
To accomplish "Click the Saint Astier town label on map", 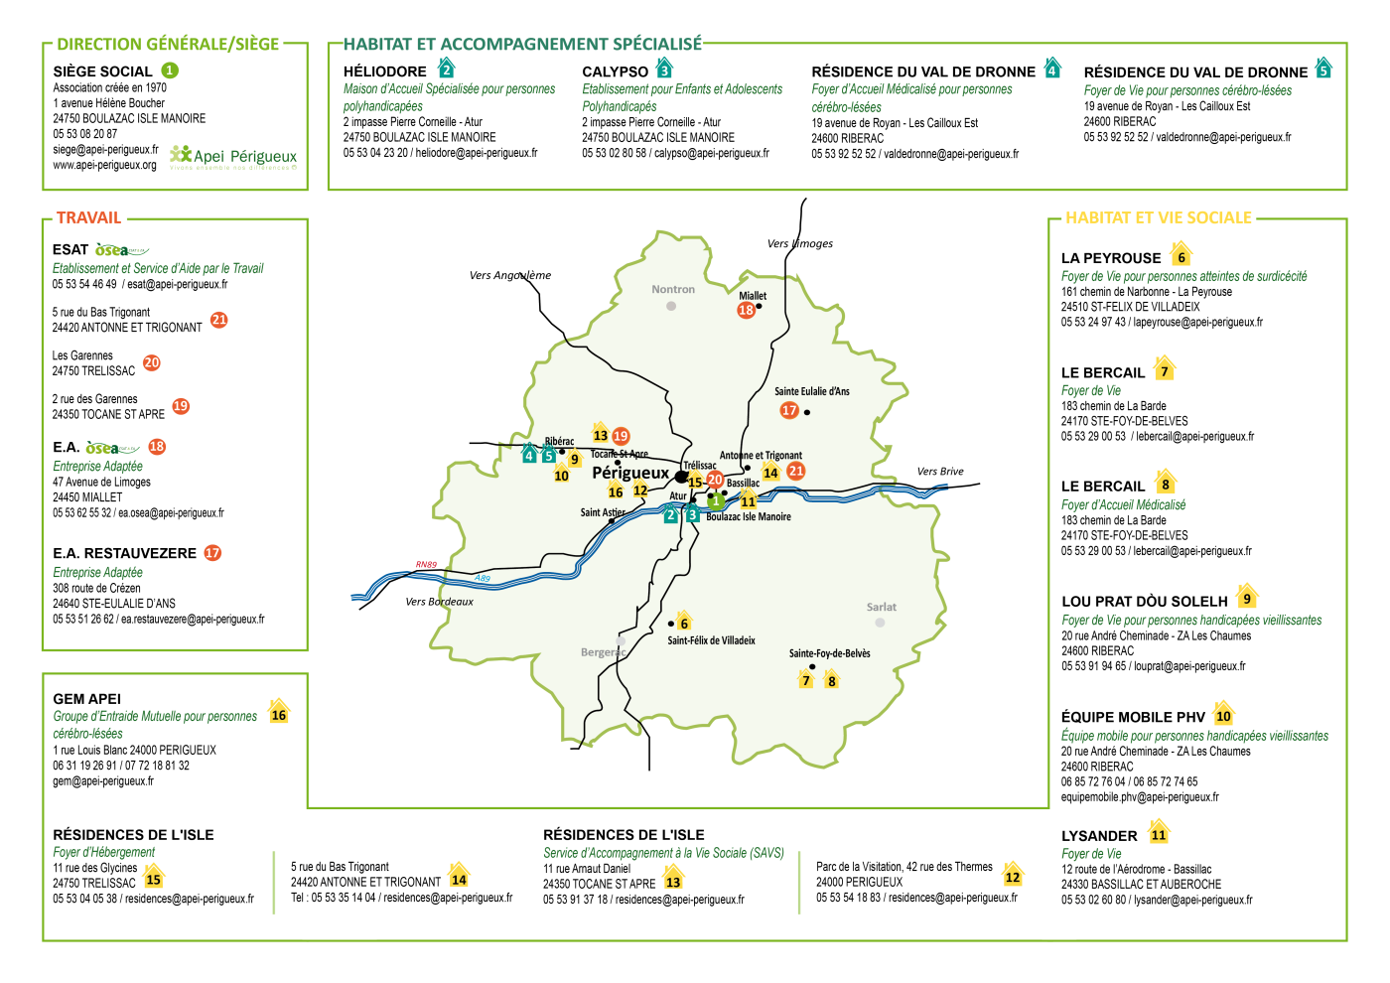I will click(603, 512).
